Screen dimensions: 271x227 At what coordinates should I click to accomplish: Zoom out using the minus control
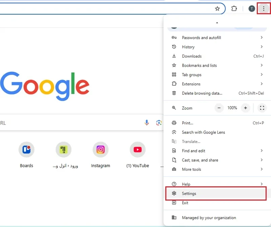[219, 108]
